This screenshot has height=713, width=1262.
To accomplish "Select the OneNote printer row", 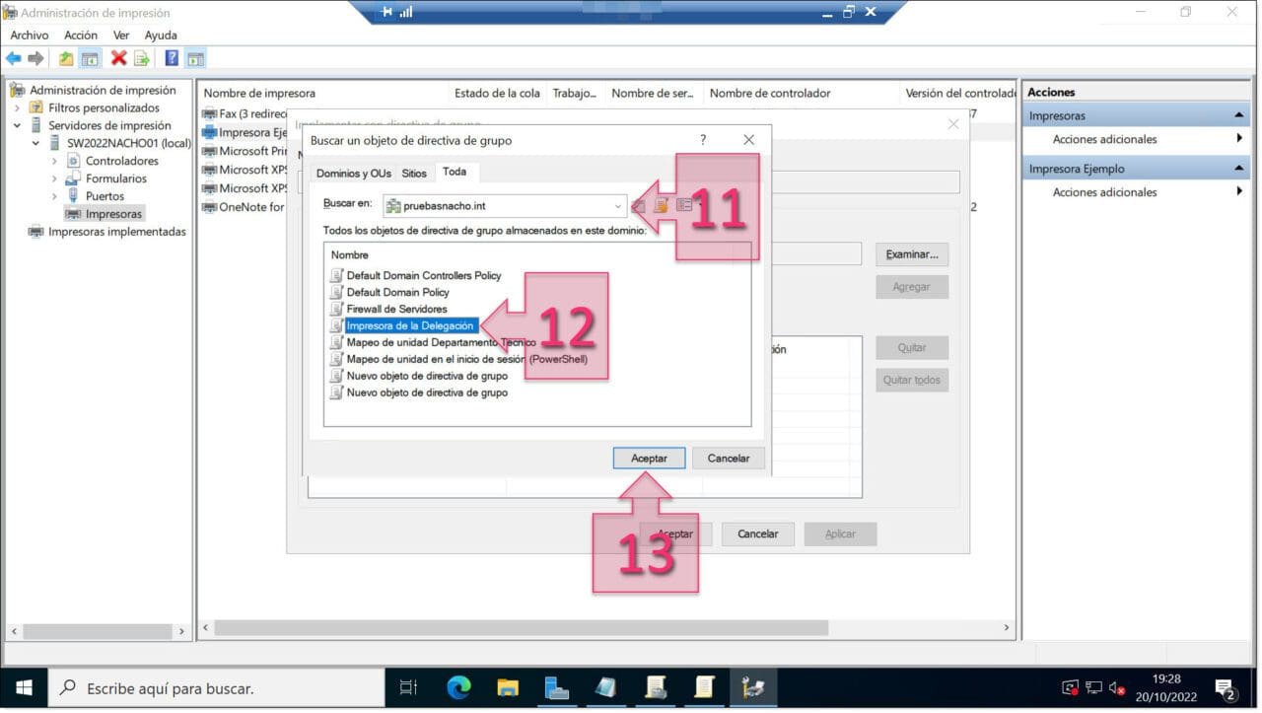I will point(244,207).
